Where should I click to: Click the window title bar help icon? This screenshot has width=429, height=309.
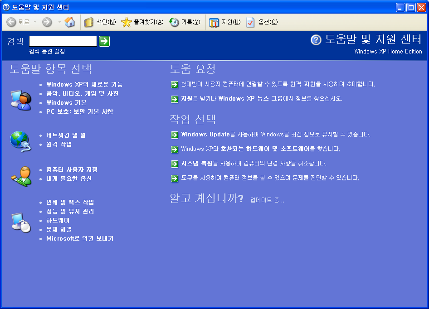click(x=6, y=7)
